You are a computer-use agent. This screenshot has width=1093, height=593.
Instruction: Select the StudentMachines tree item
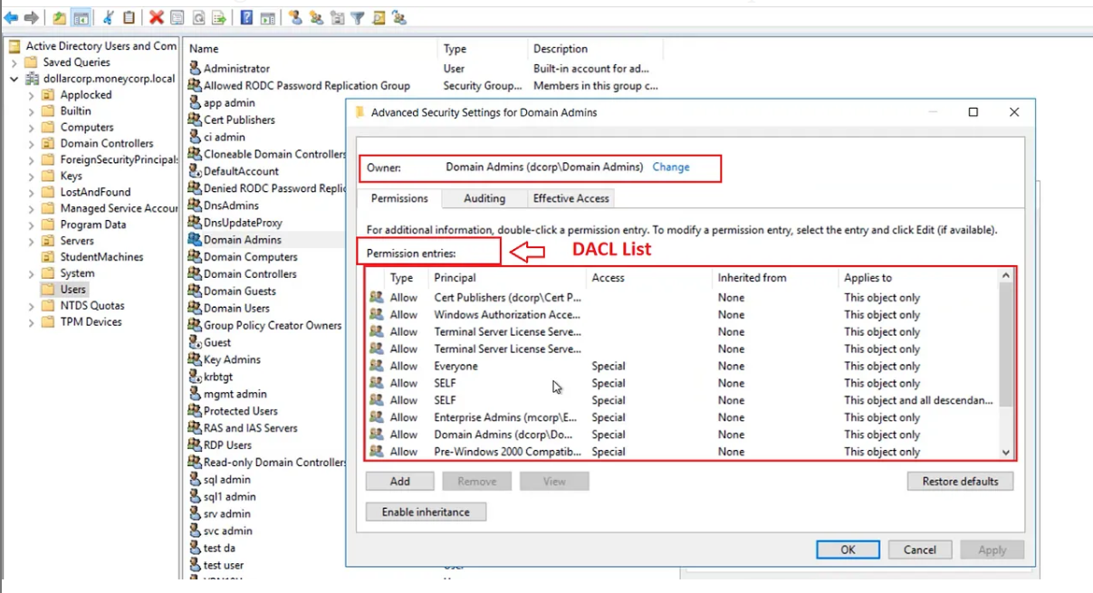pos(101,257)
